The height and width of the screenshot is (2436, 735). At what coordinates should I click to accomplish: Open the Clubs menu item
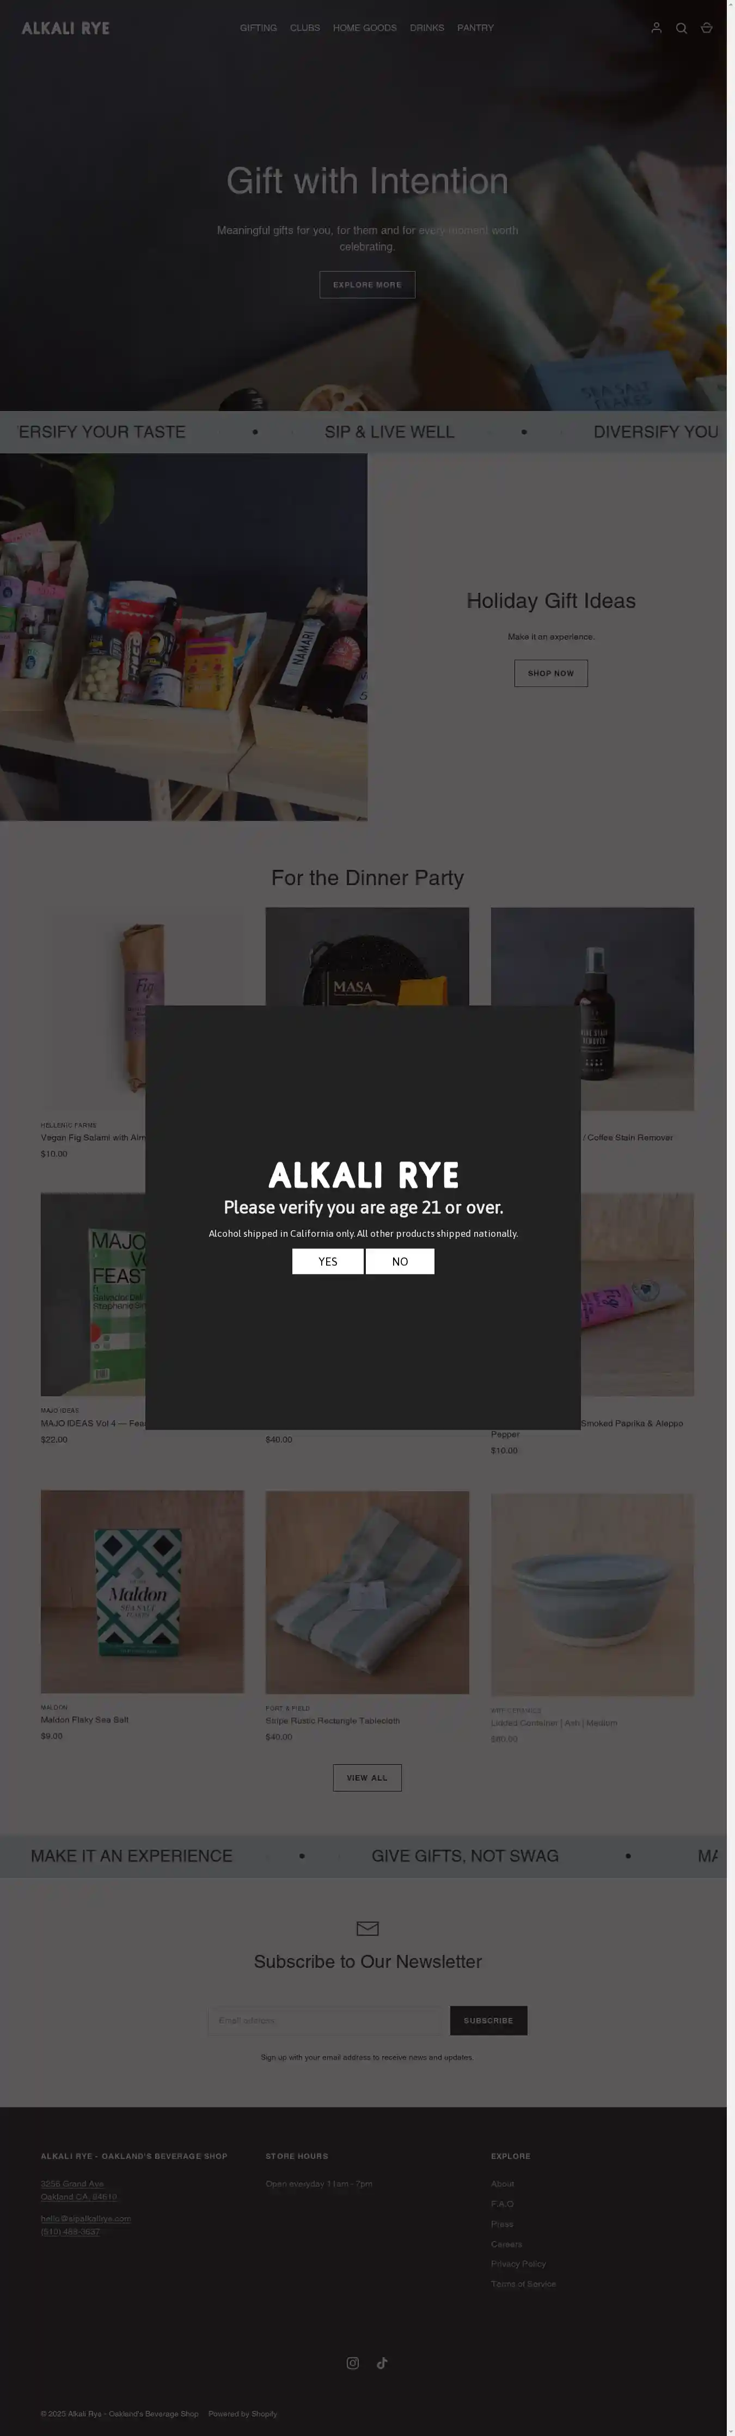(x=304, y=28)
